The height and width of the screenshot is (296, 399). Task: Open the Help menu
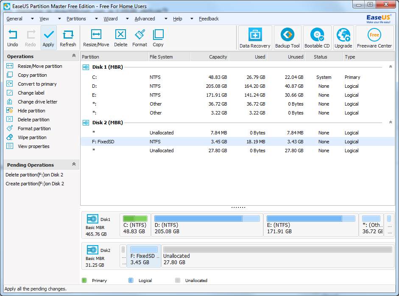click(x=178, y=19)
